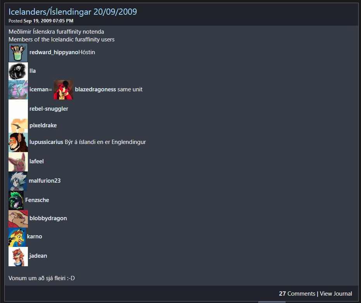Open blobbydragon's avatar image

click(18, 219)
